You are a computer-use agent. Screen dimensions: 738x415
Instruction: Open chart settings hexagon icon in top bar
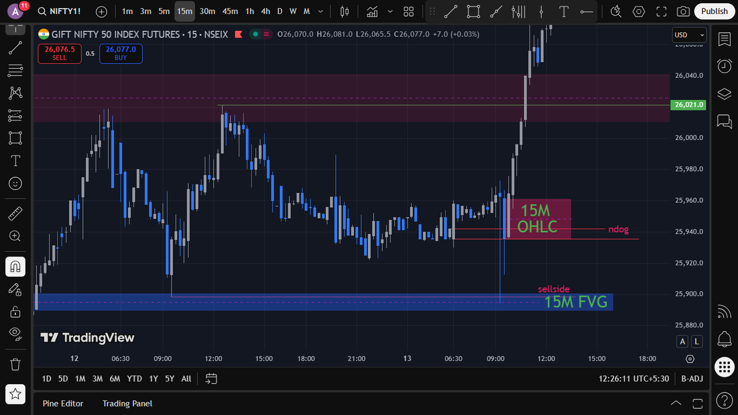tap(639, 12)
